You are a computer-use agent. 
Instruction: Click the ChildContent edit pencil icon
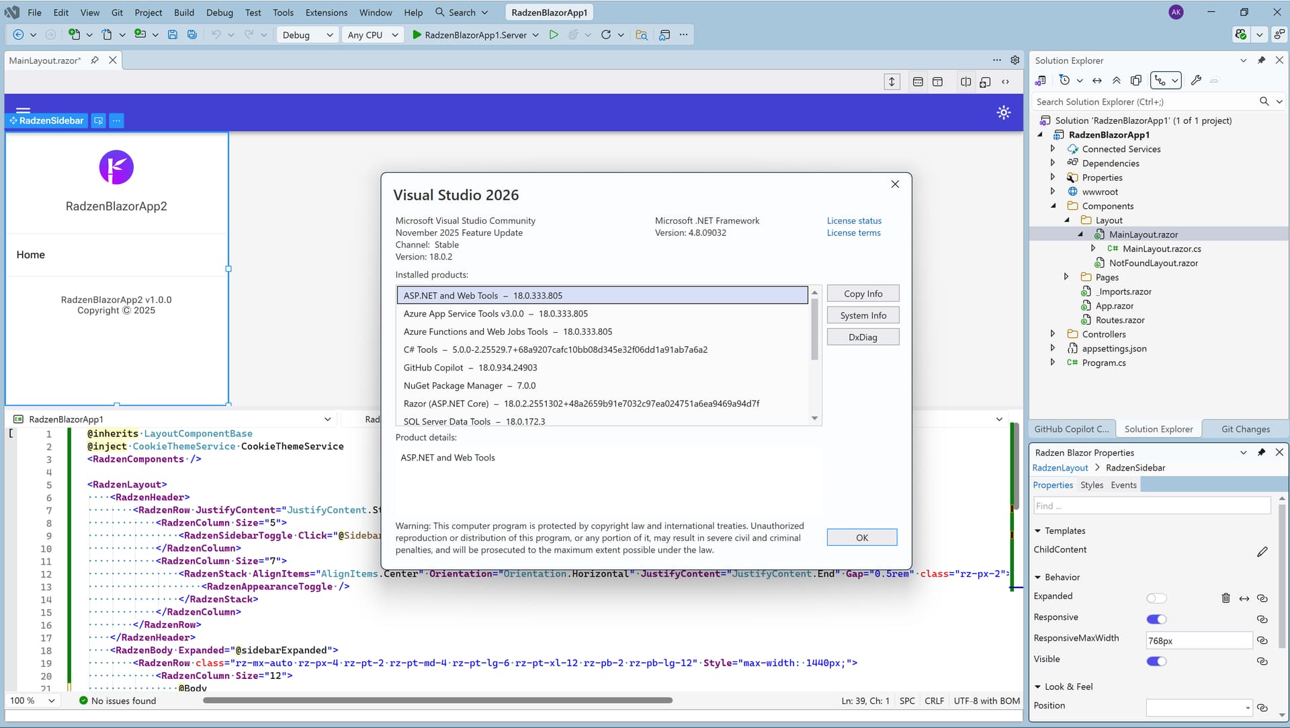point(1262,552)
